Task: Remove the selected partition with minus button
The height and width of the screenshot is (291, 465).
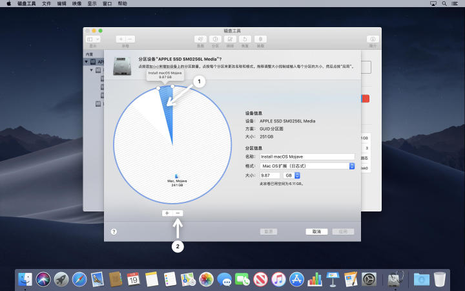Action: click(178, 213)
